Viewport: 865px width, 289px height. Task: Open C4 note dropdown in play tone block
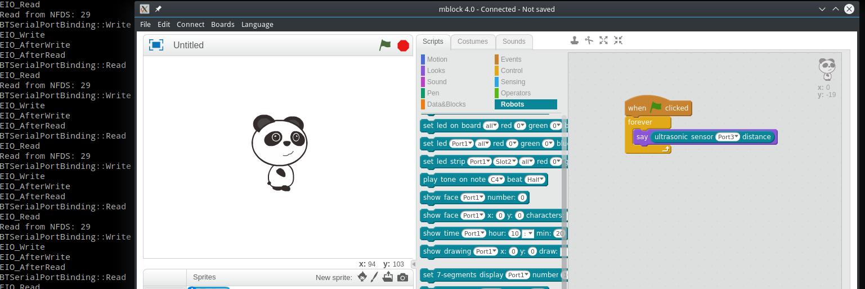[x=496, y=180]
